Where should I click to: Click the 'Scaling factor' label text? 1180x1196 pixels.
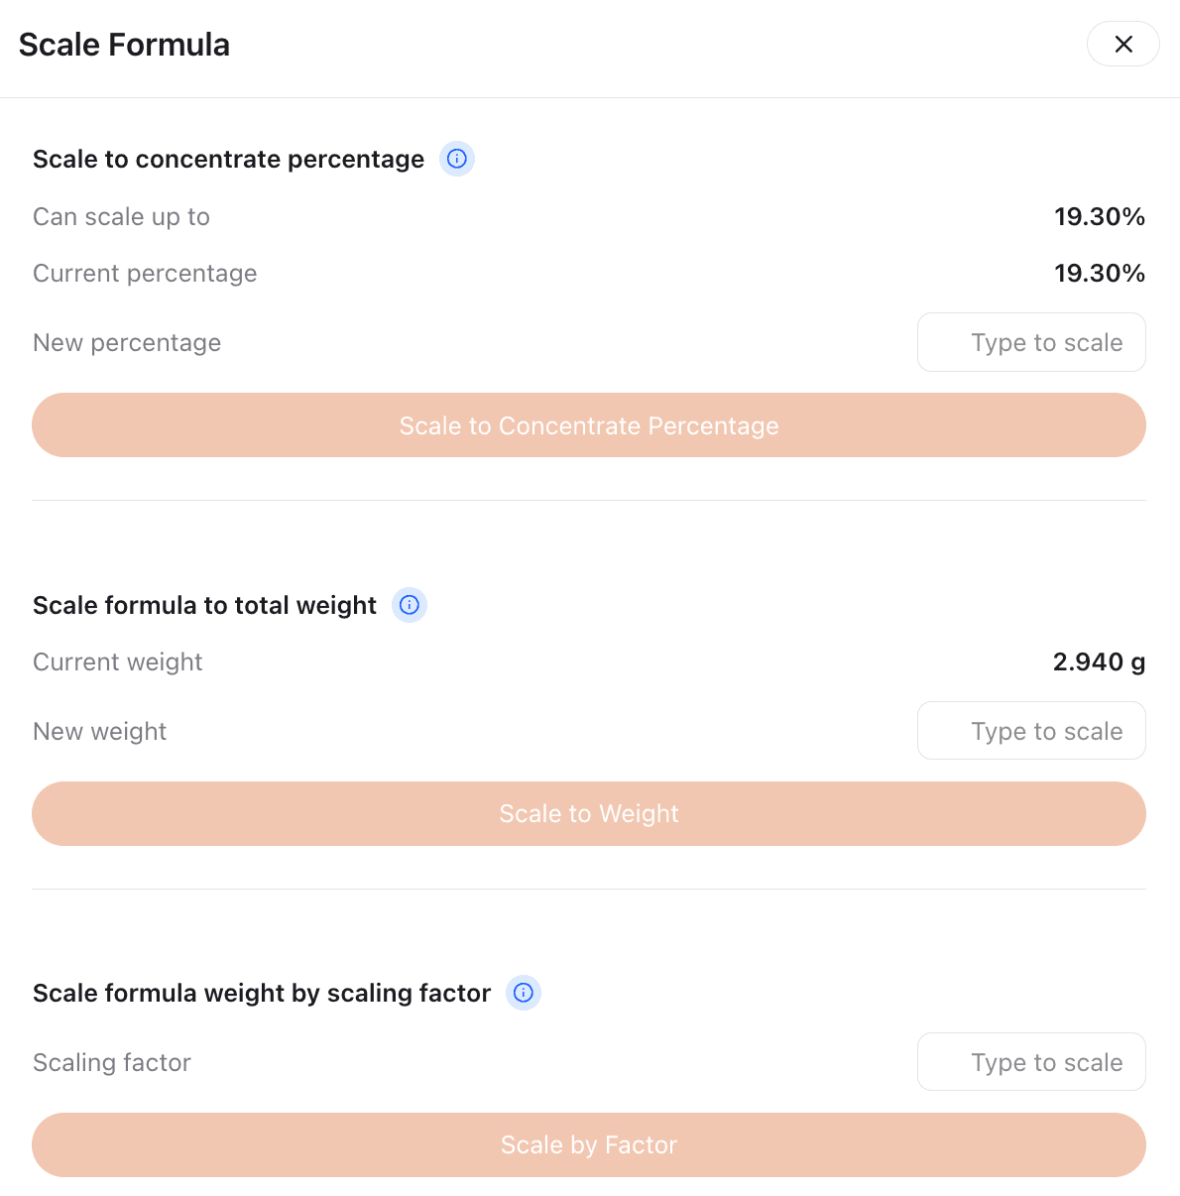coord(111,1063)
